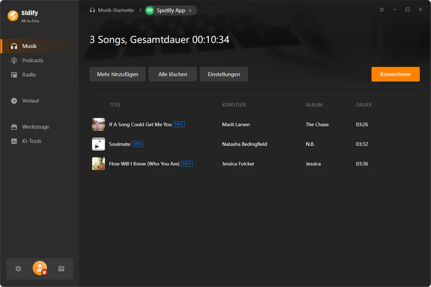The height and width of the screenshot is (287, 431).
Task: Click the Sidify logo icon
Action: (x=13, y=16)
